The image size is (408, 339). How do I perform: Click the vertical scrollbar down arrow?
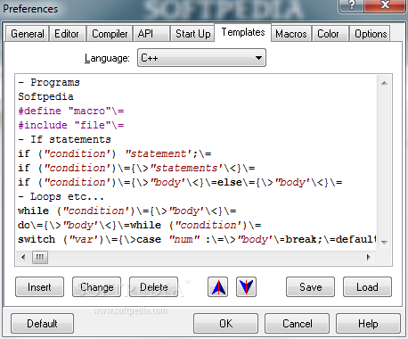pos(384,243)
